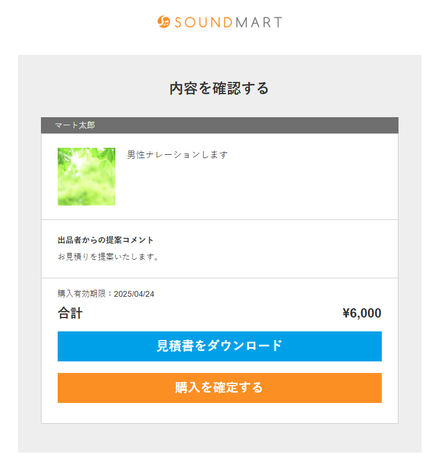The image size is (436, 463).
Task: Click the gray MART part of the wordmark
Action: (259, 23)
